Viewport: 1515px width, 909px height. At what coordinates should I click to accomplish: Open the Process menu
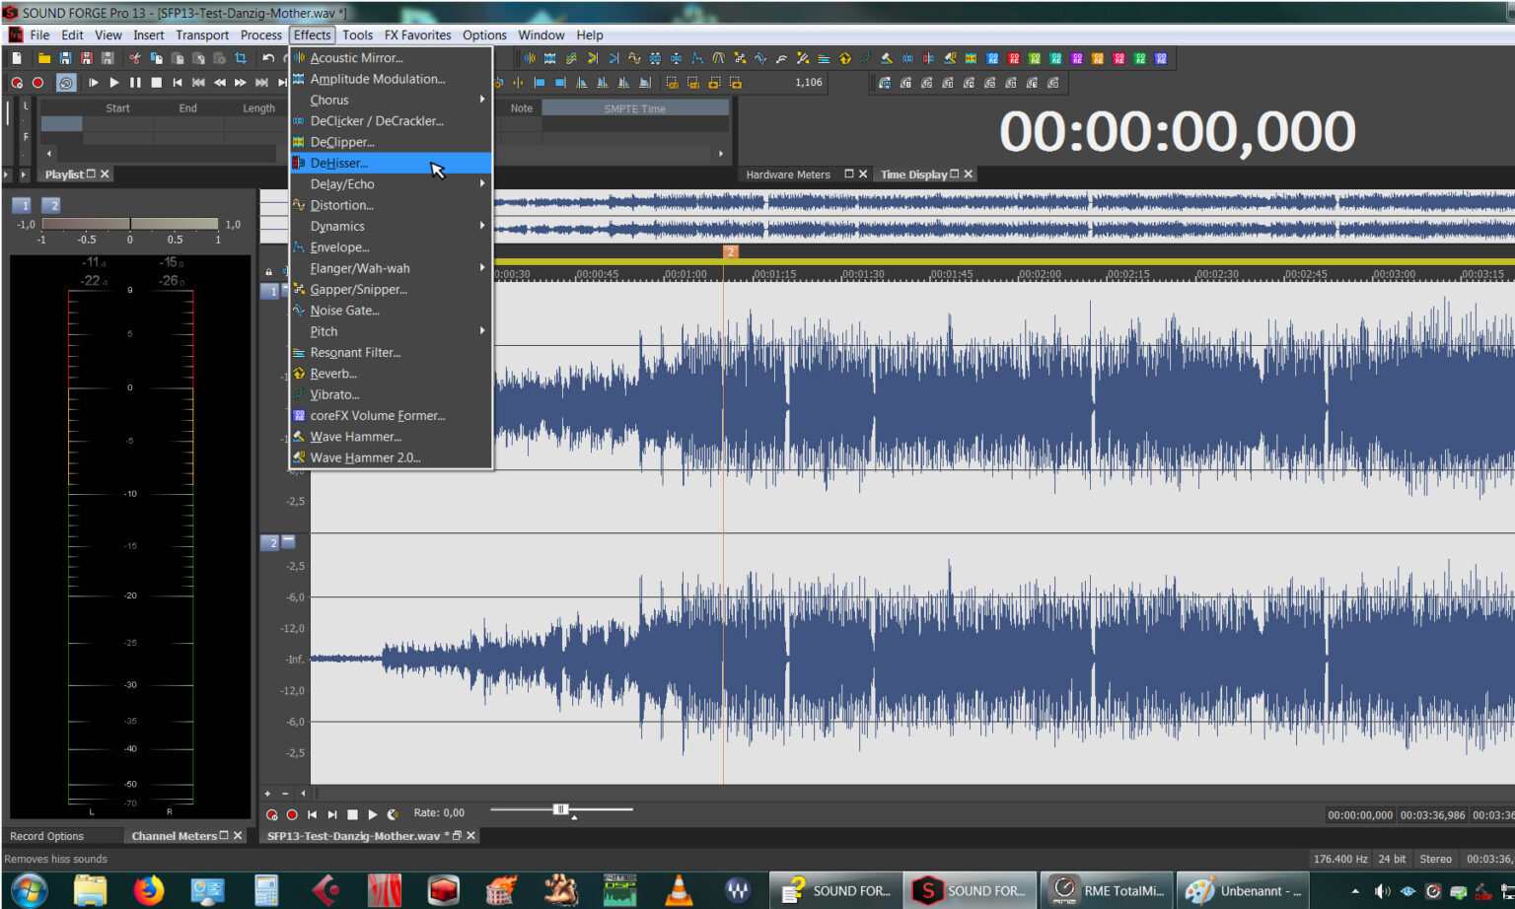click(261, 35)
